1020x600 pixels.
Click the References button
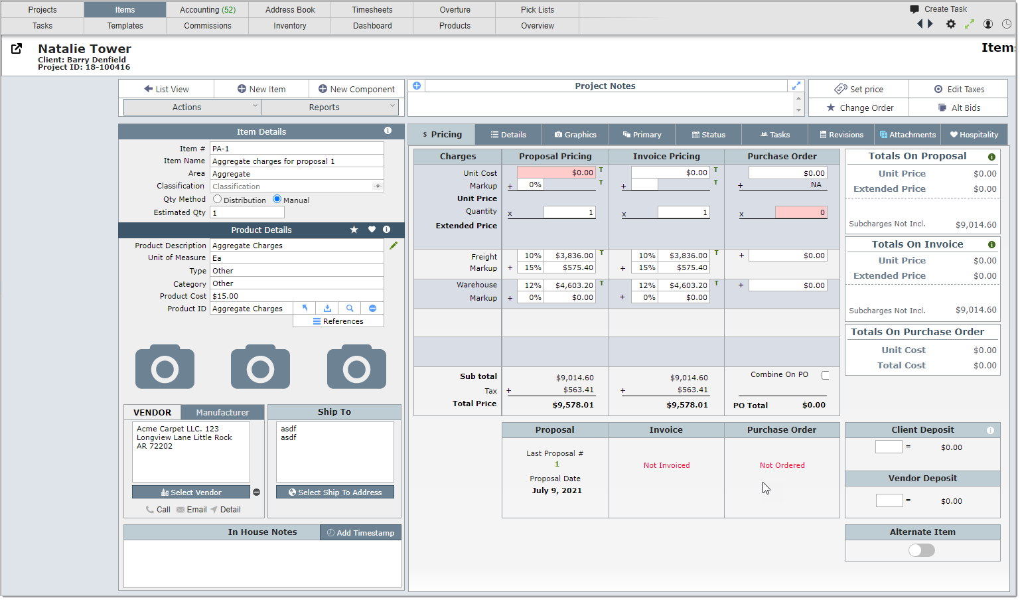pos(338,321)
